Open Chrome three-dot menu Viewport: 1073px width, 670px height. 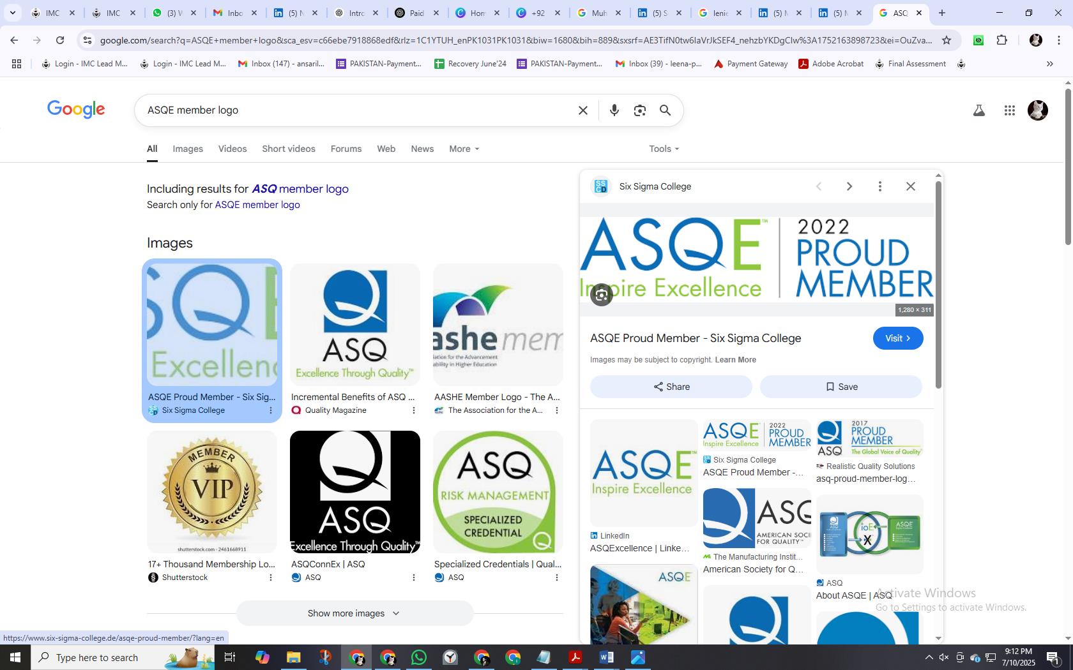pyautogui.click(x=1059, y=40)
